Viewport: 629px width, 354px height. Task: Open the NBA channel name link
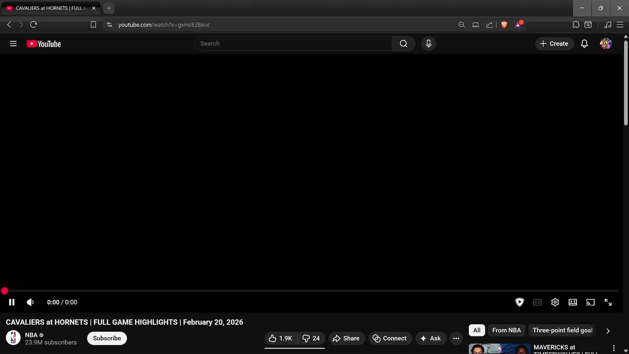31,335
